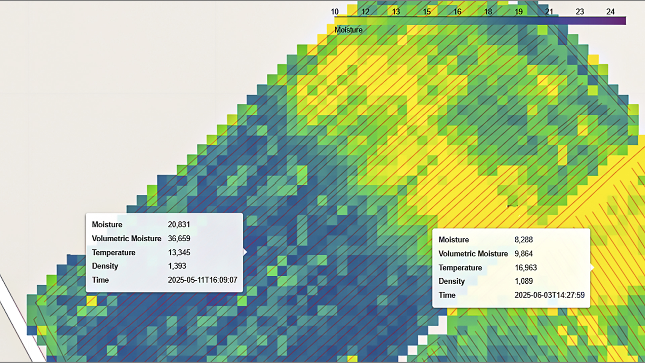The width and height of the screenshot is (645, 363).
Task: Click the Temperature label in the left tooltip
Action: (114, 253)
